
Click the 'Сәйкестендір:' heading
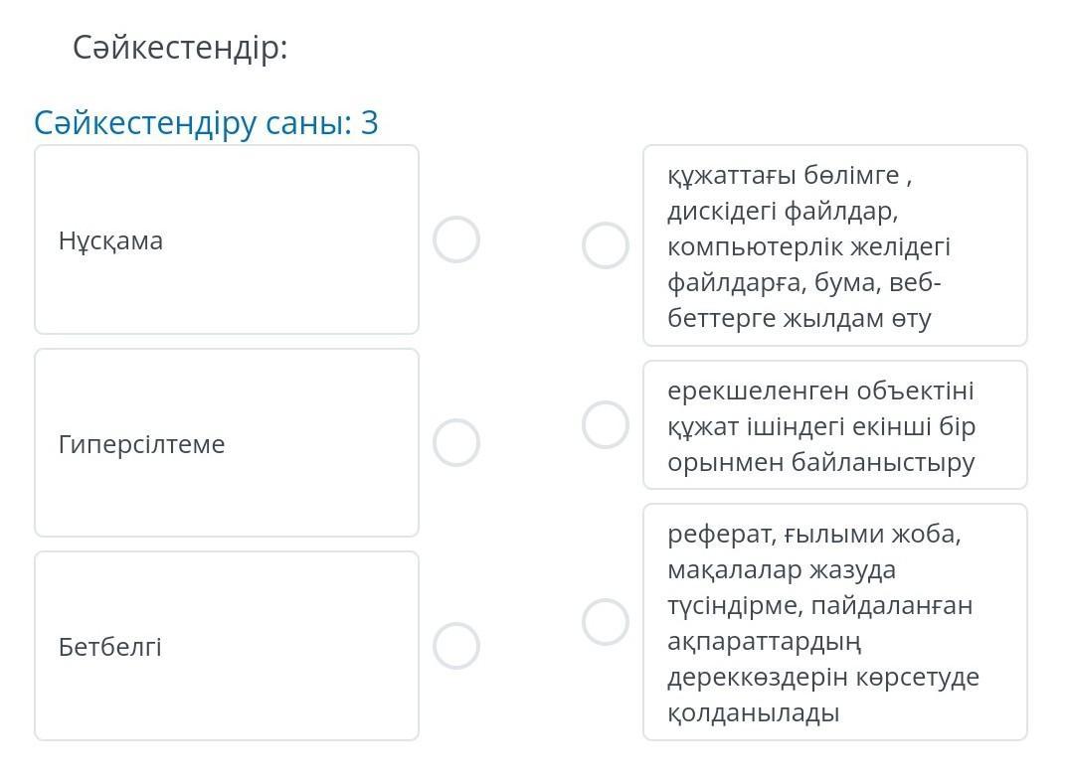click(180, 48)
